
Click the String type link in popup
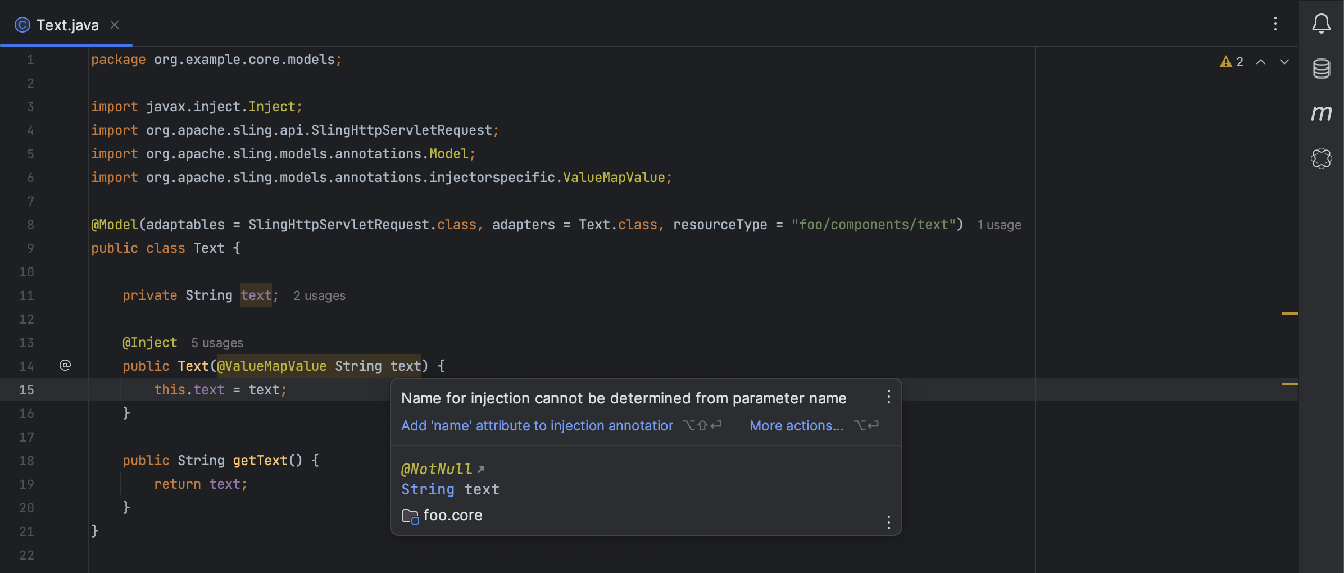(x=428, y=489)
